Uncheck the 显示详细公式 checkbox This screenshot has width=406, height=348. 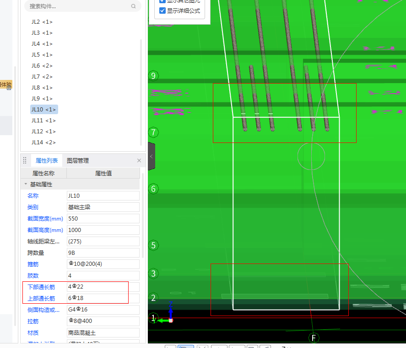[x=162, y=11]
